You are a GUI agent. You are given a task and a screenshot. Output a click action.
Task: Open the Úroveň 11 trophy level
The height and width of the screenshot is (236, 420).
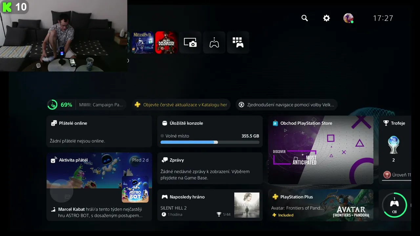click(401, 175)
